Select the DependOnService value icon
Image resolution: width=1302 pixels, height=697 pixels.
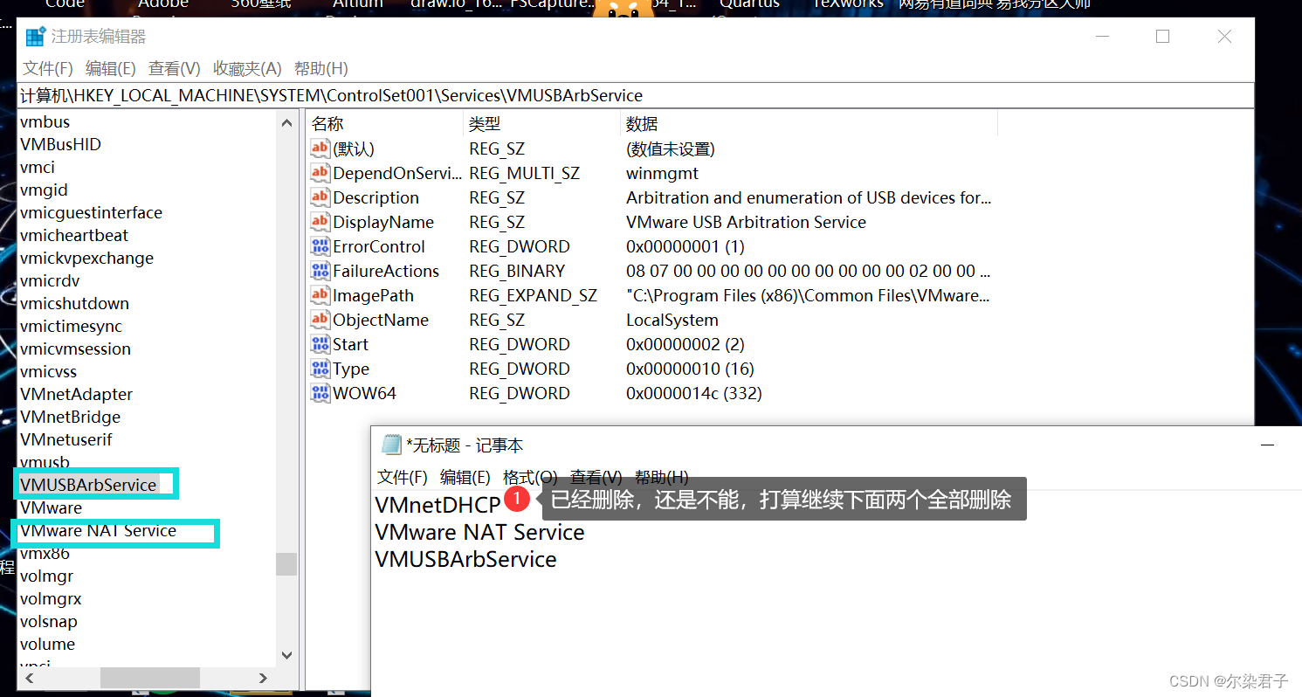(x=320, y=173)
